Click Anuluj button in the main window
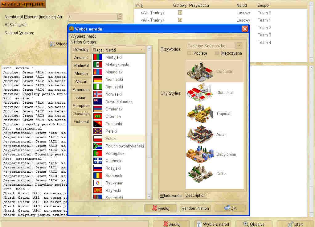Image resolution: width=315 pixels, height=227 pixels. 171,224
